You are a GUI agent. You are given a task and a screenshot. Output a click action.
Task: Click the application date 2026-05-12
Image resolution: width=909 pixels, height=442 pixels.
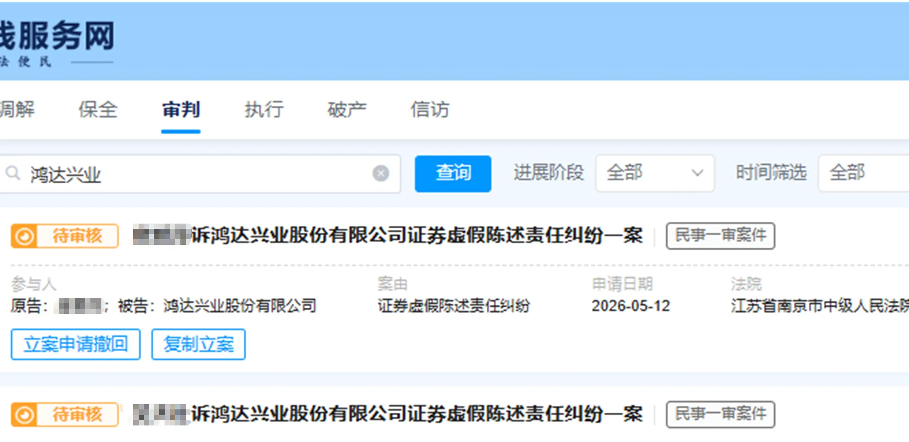(x=631, y=306)
